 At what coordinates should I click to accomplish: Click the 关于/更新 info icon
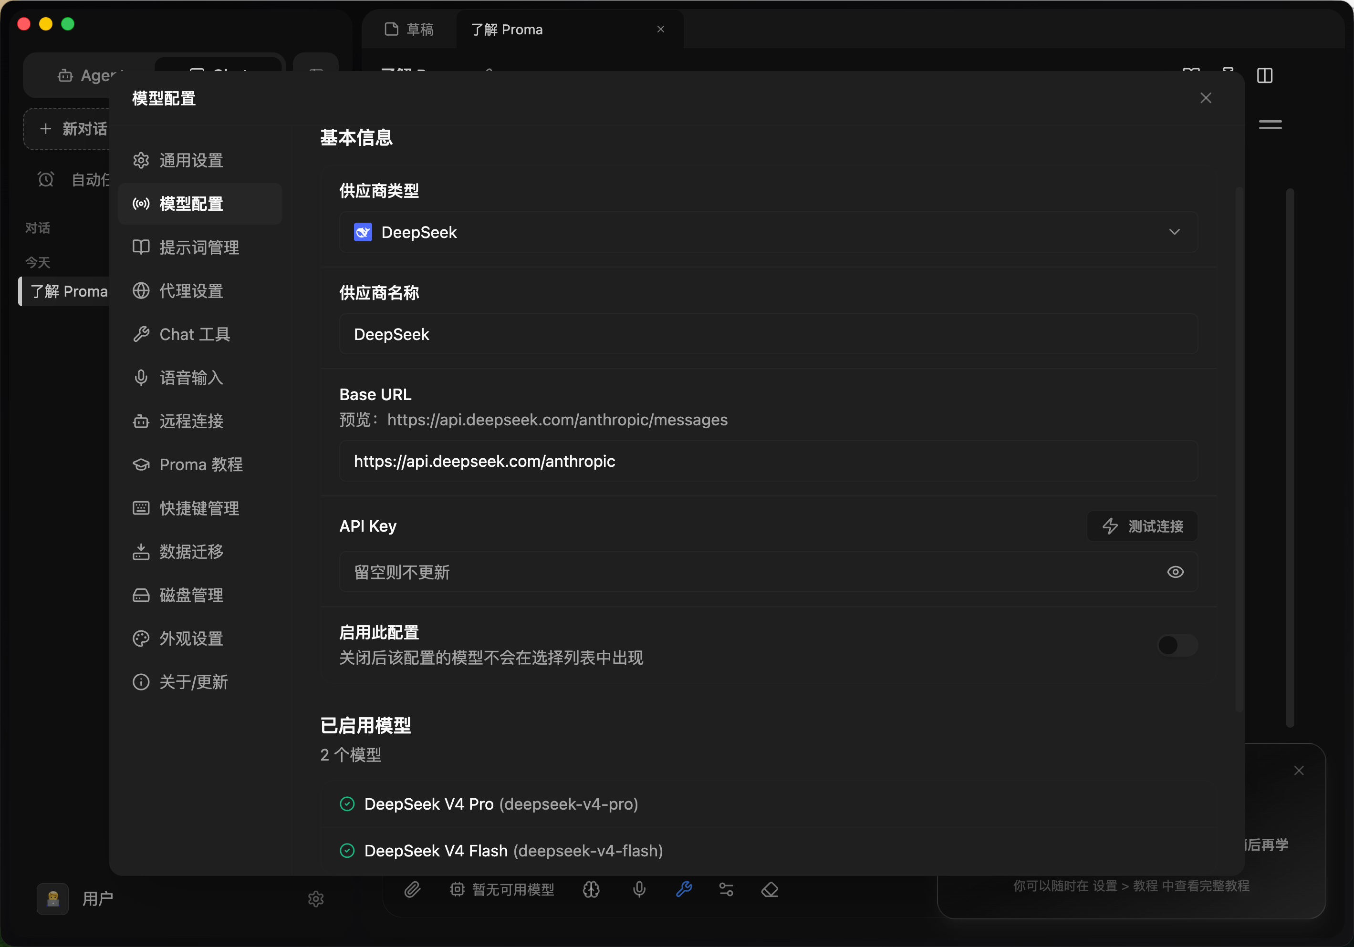pos(141,682)
